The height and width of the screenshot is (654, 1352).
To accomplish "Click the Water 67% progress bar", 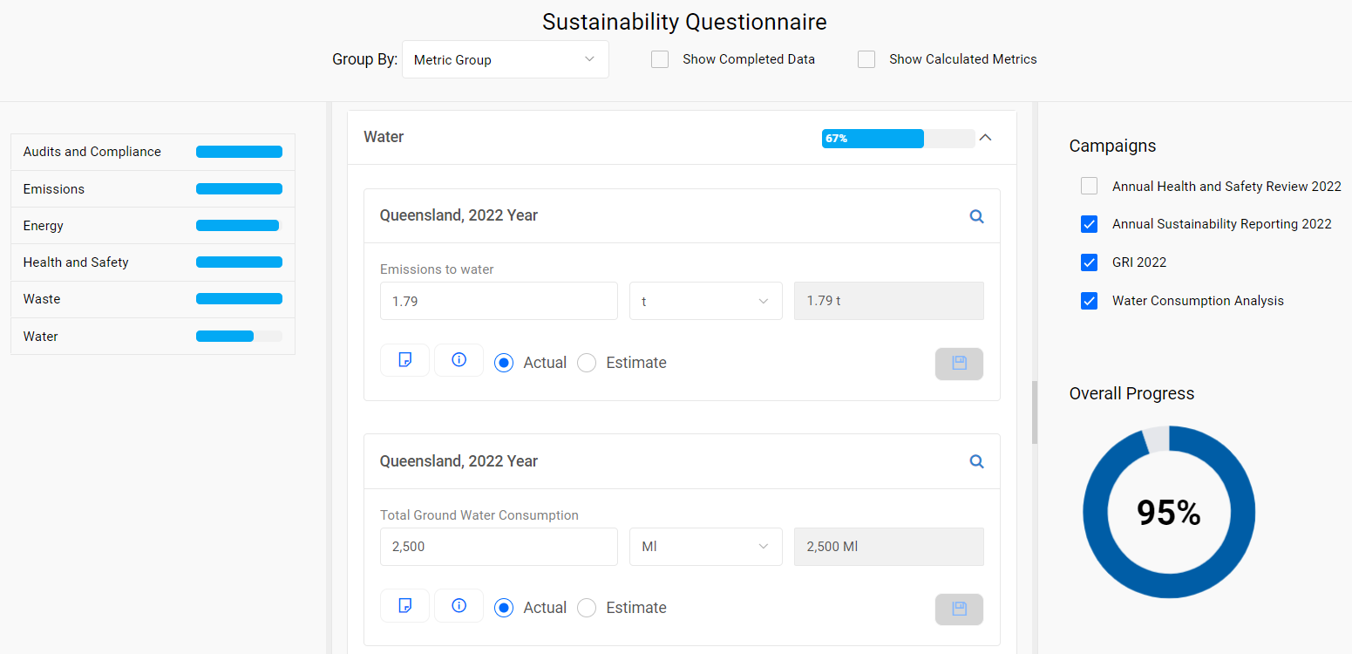I will (872, 138).
